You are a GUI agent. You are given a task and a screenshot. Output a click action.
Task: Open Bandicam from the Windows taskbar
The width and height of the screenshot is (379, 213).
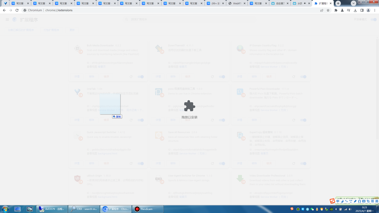(147, 209)
